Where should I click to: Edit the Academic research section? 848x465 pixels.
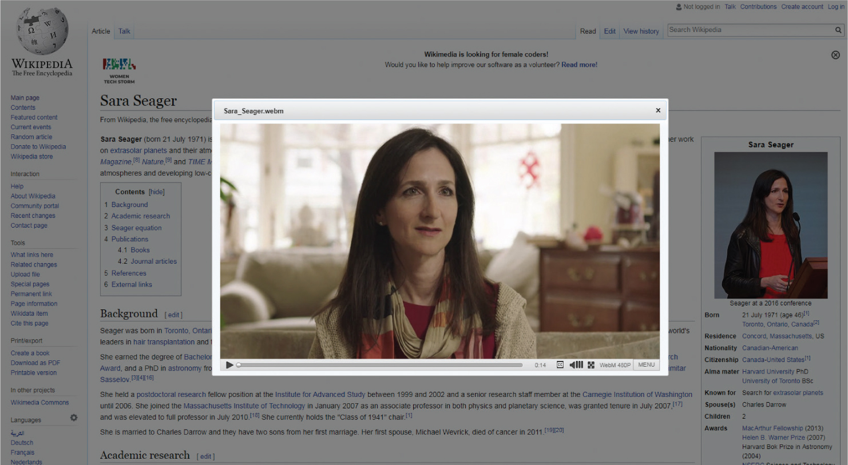[206, 456]
